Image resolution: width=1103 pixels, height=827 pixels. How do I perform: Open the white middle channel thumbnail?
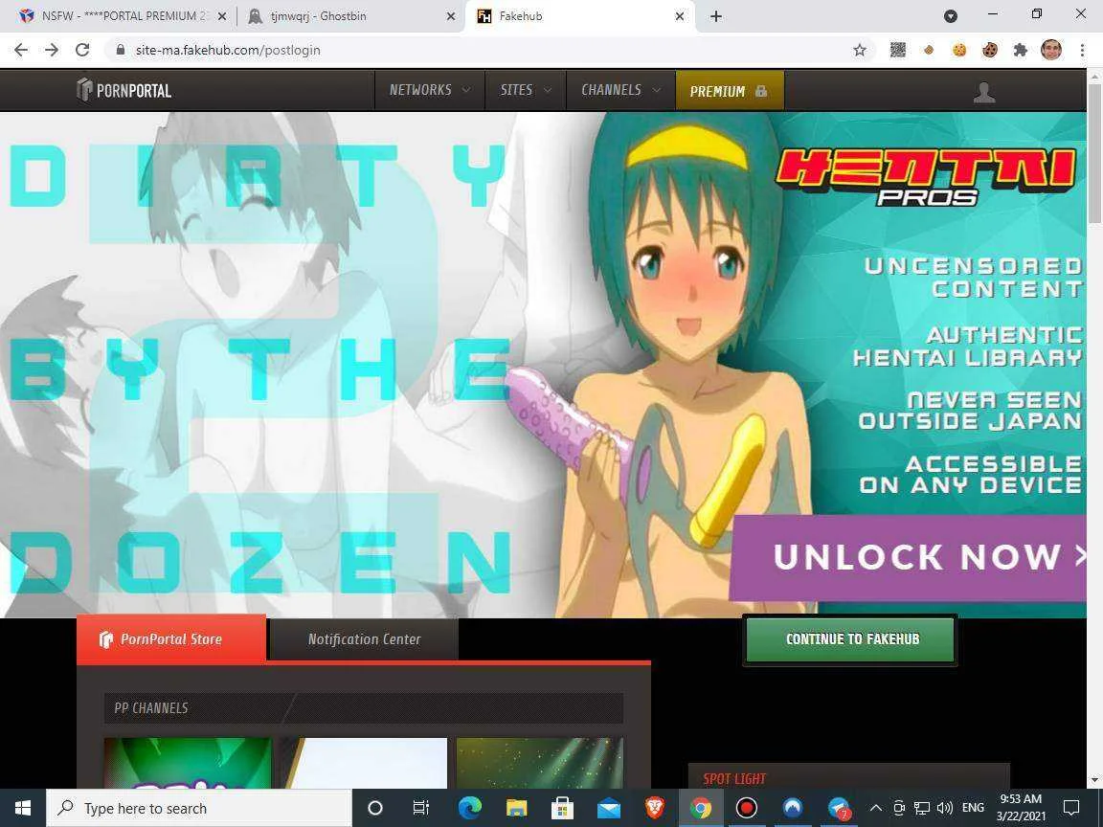point(364,763)
